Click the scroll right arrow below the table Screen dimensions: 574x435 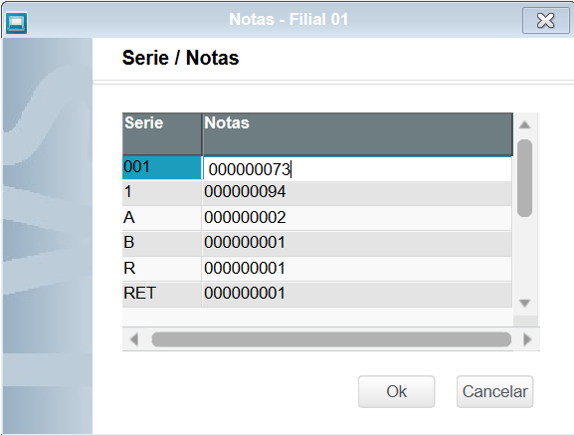click(527, 339)
